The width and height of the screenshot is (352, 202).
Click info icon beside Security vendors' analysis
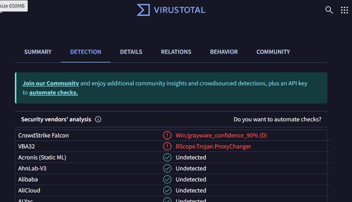pyautogui.click(x=98, y=119)
